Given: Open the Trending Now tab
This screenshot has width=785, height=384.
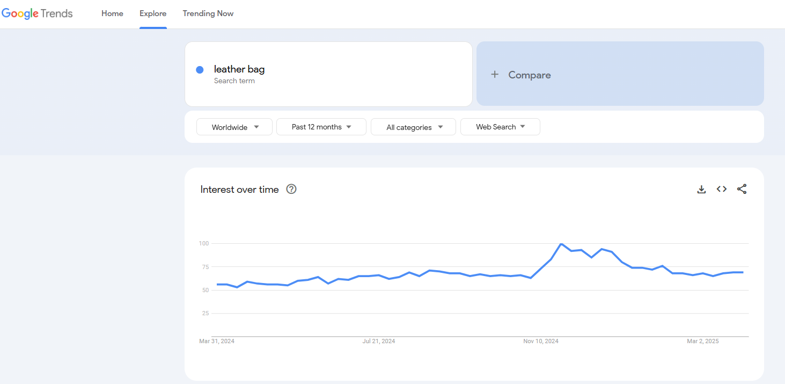Looking at the screenshot, I should coord(208,14).
